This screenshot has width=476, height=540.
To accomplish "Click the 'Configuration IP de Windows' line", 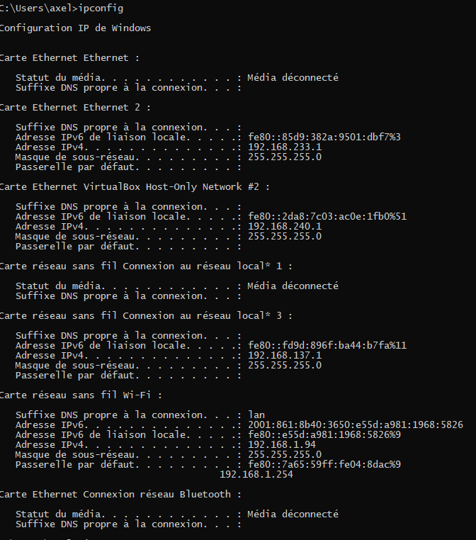I will [75, 28].
